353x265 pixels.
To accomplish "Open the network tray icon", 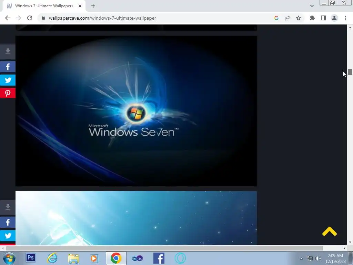I will [x=310, y=258].
